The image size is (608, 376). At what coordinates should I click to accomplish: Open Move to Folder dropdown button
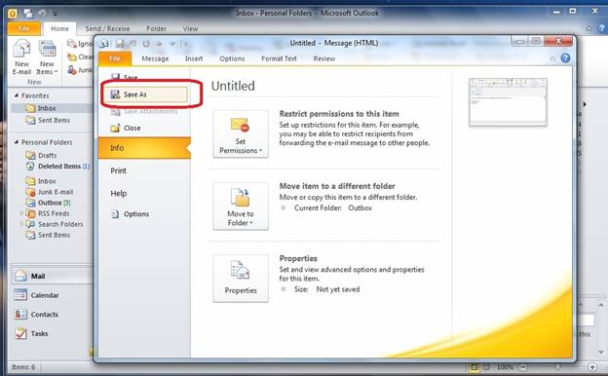(x=241, y=207)
